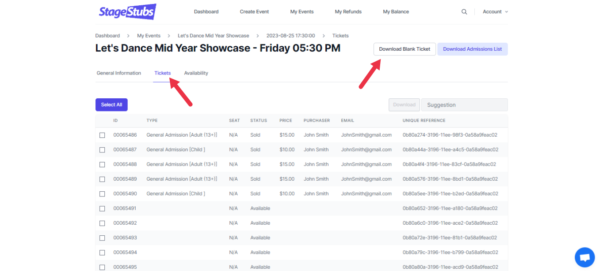Switch to the General Information tab
Screen dimensions: 603x271
(x=118, y=73)
